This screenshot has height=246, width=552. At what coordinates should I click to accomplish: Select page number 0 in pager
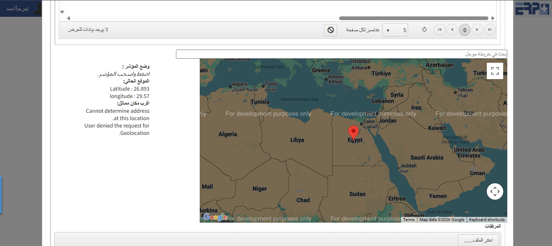pos(465,30)
